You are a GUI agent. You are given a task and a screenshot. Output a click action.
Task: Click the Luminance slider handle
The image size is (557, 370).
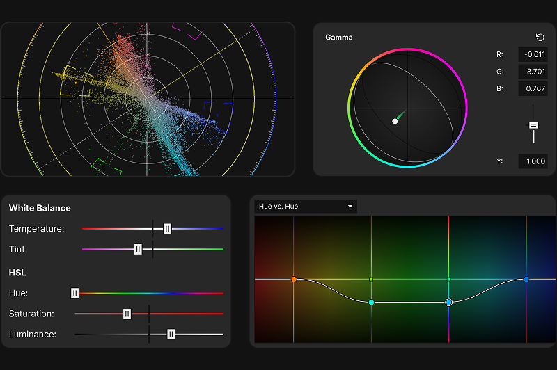(171, 335)
